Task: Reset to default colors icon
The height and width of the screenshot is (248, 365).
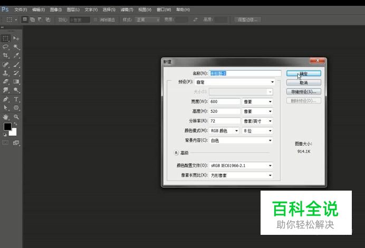Action: point(5,135)
